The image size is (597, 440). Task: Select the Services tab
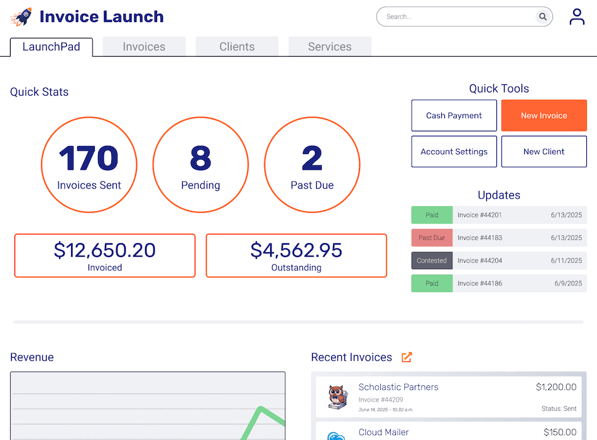330,47
